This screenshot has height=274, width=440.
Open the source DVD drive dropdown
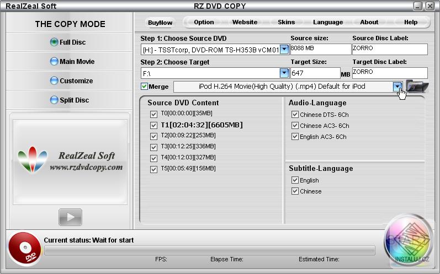(x=284, y=49)
